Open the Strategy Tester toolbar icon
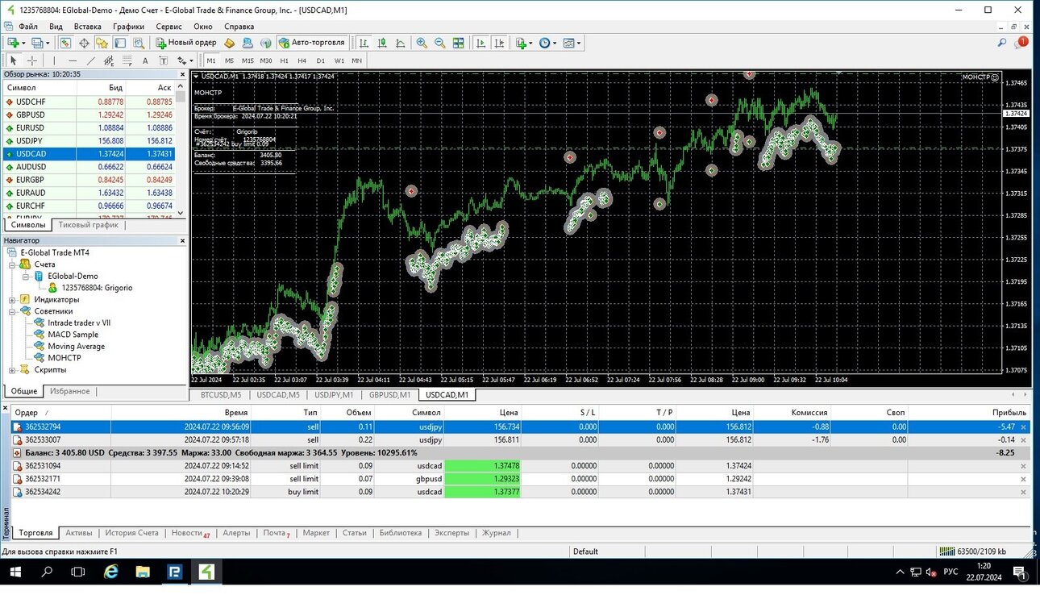Image resolution: width=1040 pixels, height=616 pixels. [x=139, y=43]
